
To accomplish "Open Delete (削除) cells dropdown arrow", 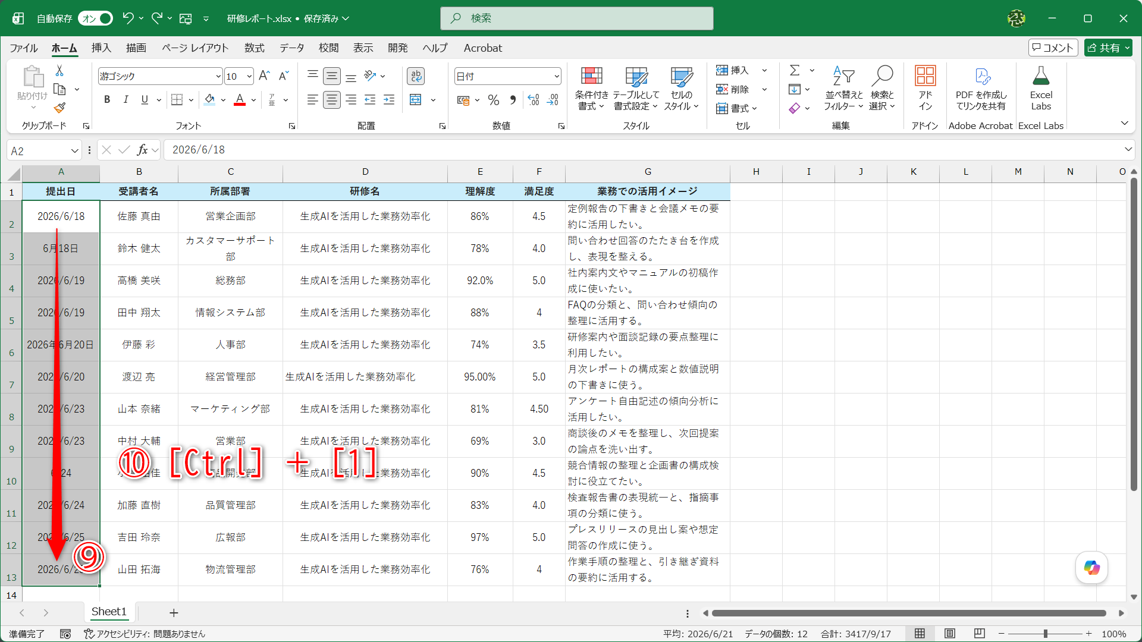I will coord(764,89).
